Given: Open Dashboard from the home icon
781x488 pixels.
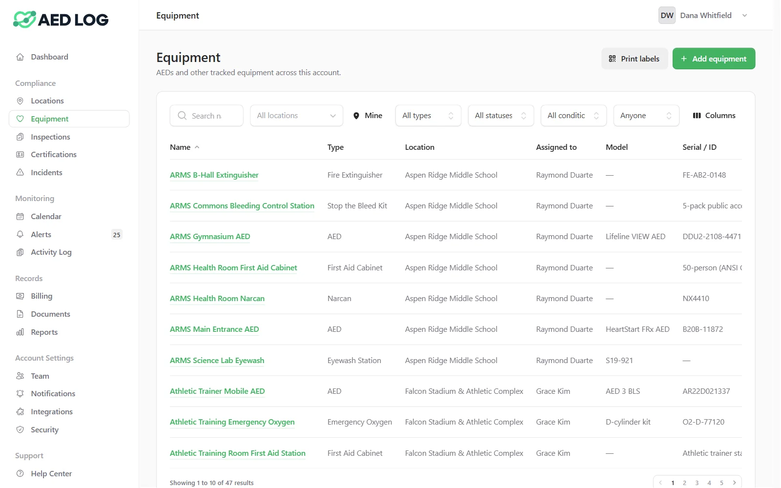Looking at the screenshot, I should coord(20,57).
